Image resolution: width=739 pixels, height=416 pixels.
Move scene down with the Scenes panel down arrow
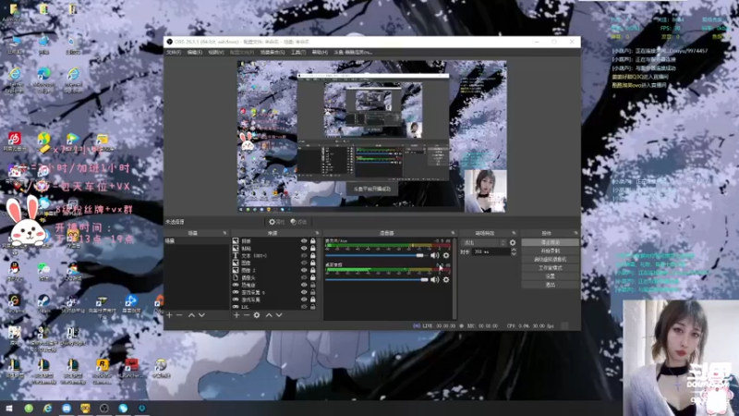(x=201, y=315)
